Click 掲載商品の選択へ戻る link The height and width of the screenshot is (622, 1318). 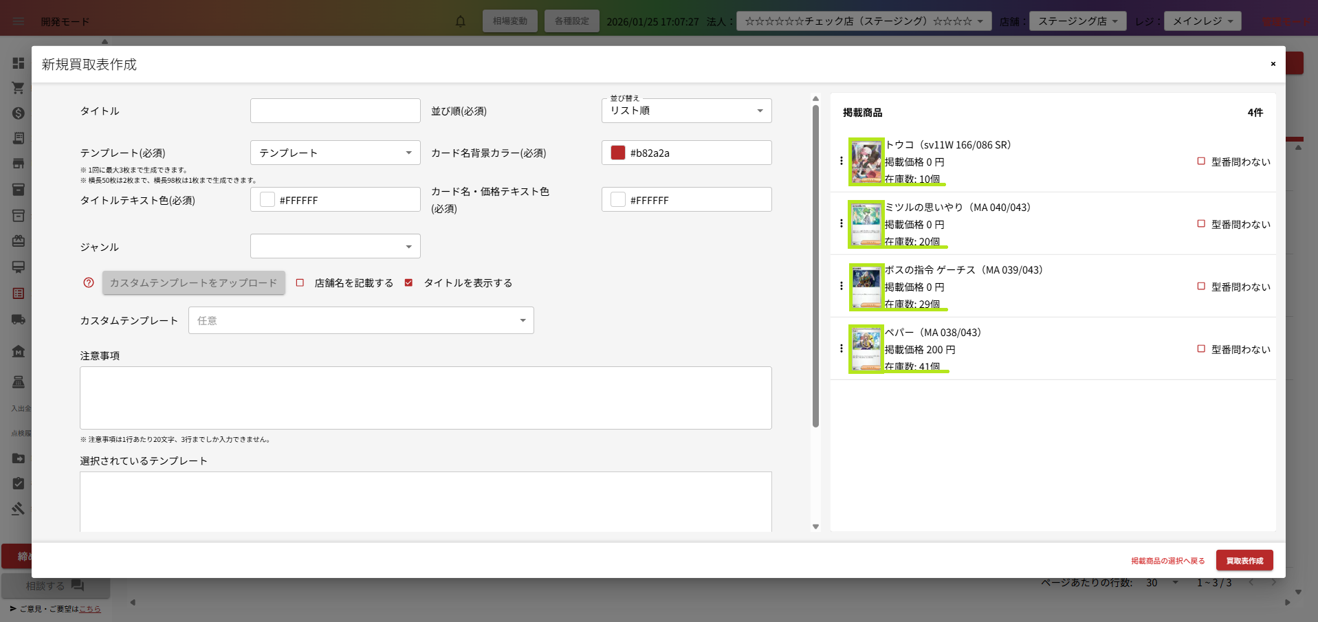(x=1167, y=561)
